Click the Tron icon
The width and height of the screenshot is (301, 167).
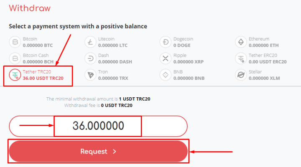[90, 75]
